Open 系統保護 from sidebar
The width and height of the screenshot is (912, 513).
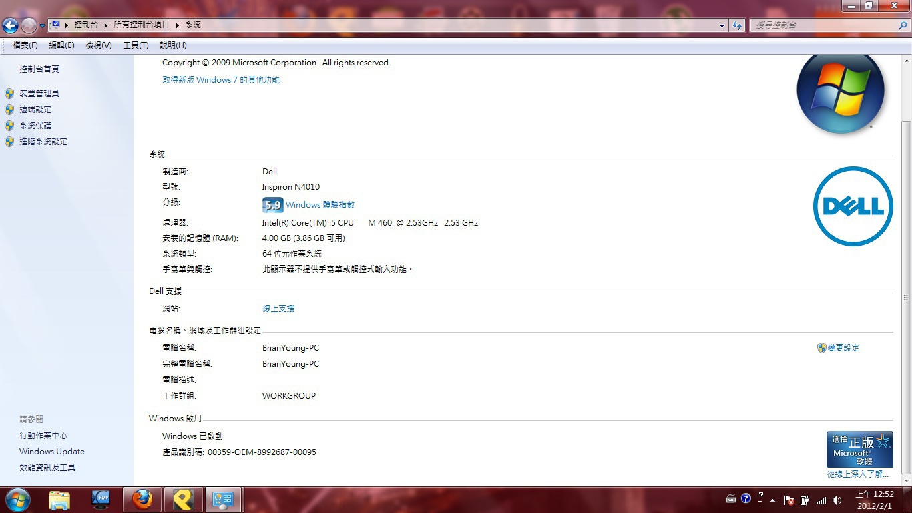coord(35,126)
